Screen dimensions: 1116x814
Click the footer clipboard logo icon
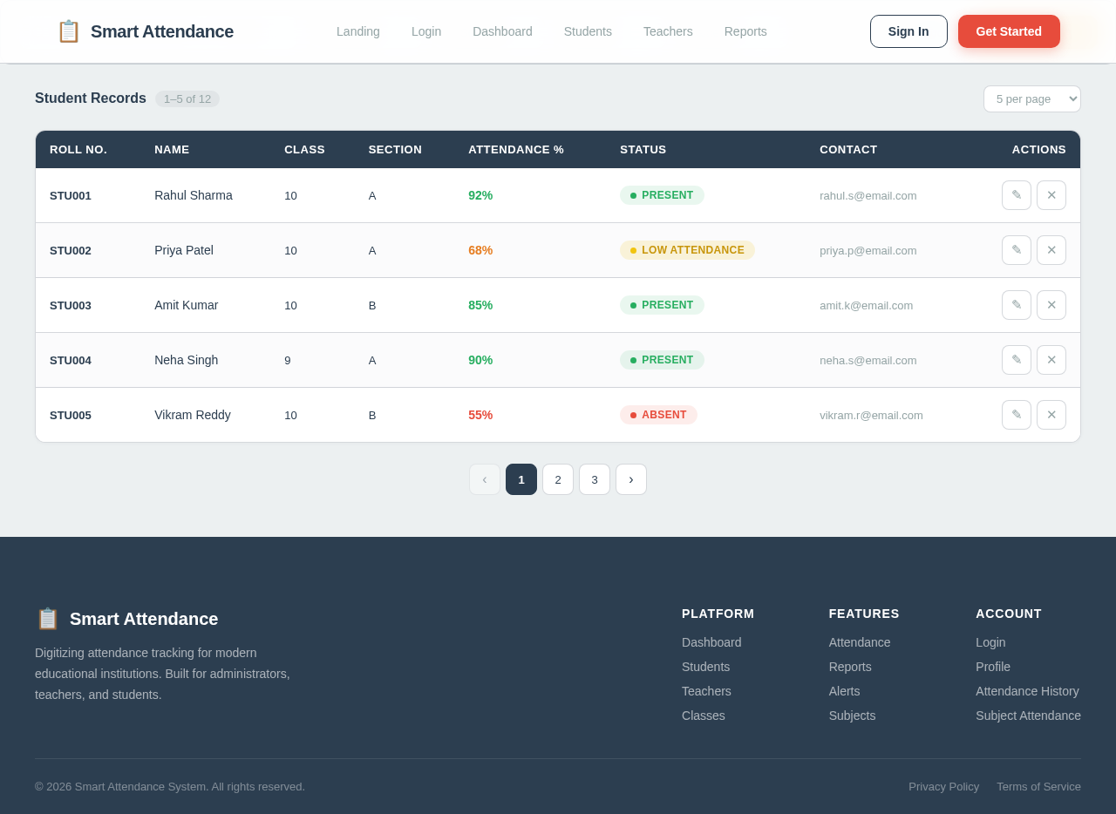(x=48, y=619)
